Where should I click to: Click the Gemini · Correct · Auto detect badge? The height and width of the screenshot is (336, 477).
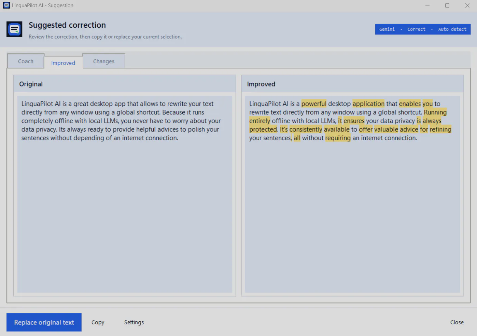tap(423, 29)
